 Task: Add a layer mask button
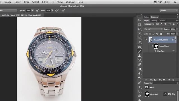tap(155, 80)
